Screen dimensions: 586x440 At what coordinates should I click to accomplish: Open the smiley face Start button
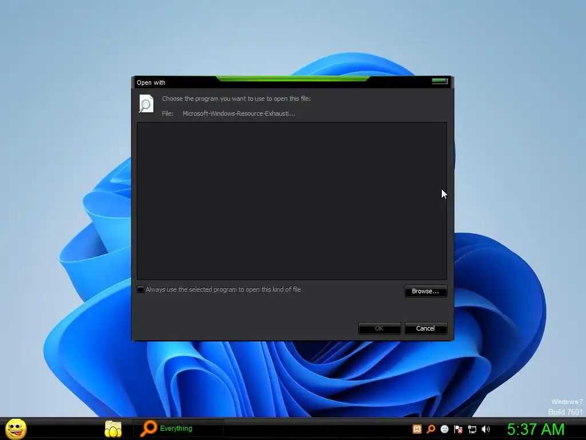coord(15,429)
